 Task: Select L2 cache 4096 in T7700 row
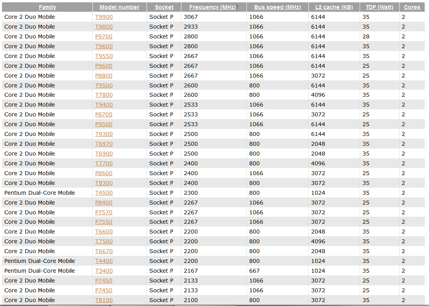click(x=318, y=164)
